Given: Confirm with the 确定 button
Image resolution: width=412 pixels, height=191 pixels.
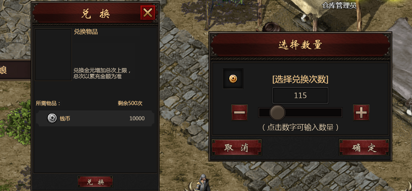Looking at the screenshot, I should coord(364,148).
